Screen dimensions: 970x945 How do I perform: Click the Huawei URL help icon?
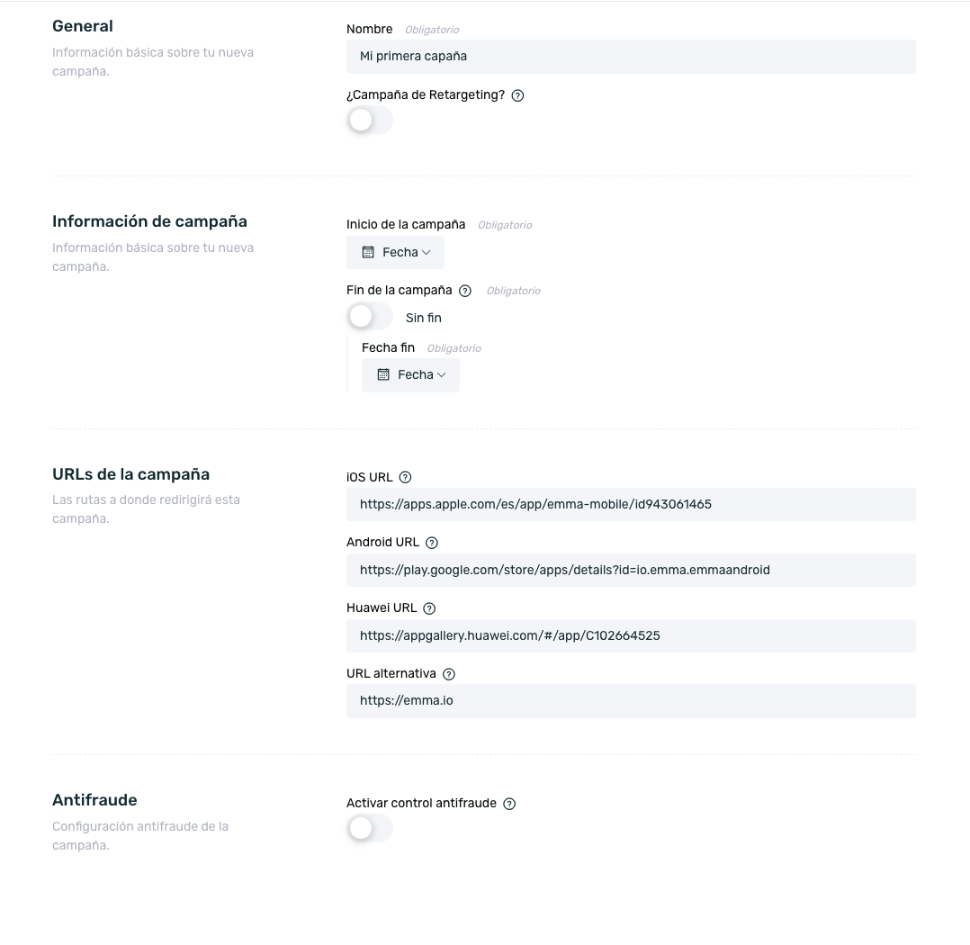coord(429,608)
